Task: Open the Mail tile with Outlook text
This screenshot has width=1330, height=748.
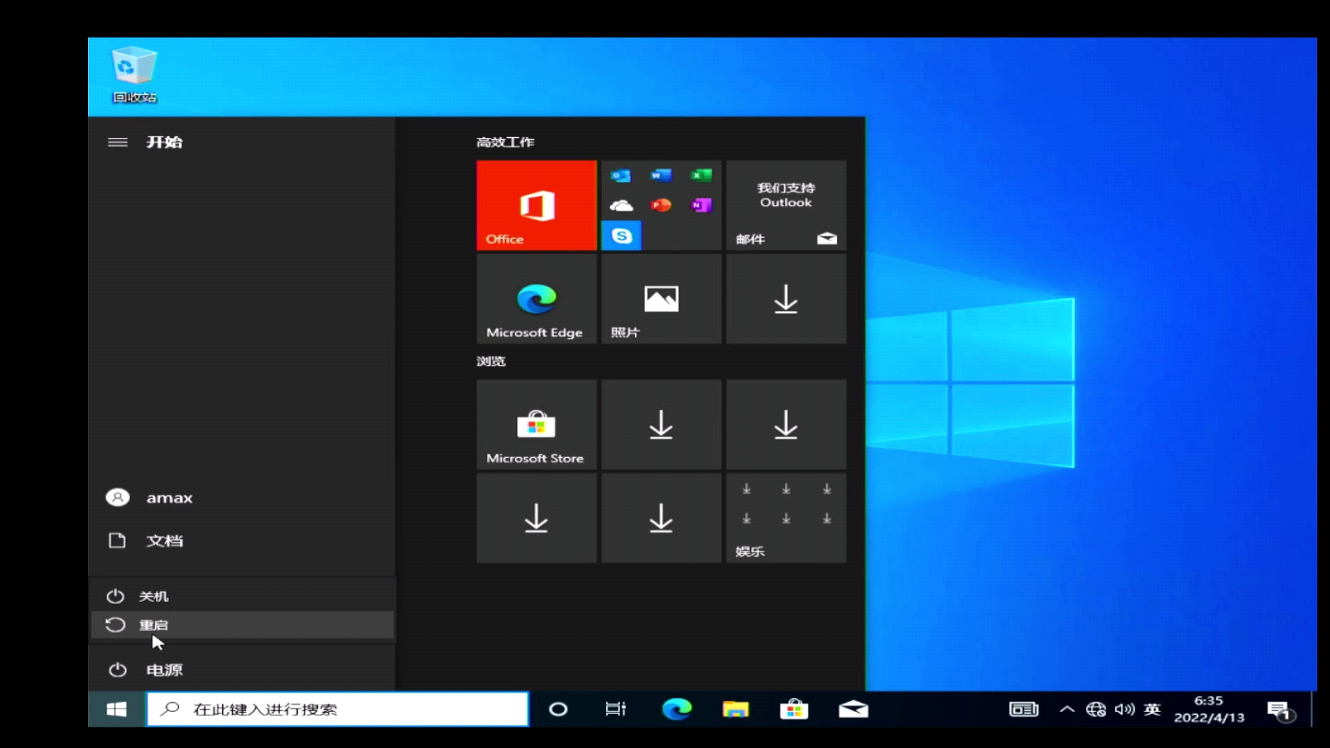Action: pyautogui.click(x=786, y=205)
